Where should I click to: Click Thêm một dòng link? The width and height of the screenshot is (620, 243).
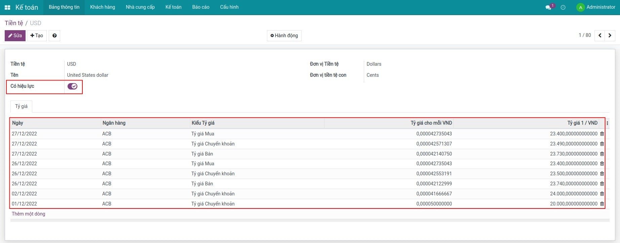point(28,214)
